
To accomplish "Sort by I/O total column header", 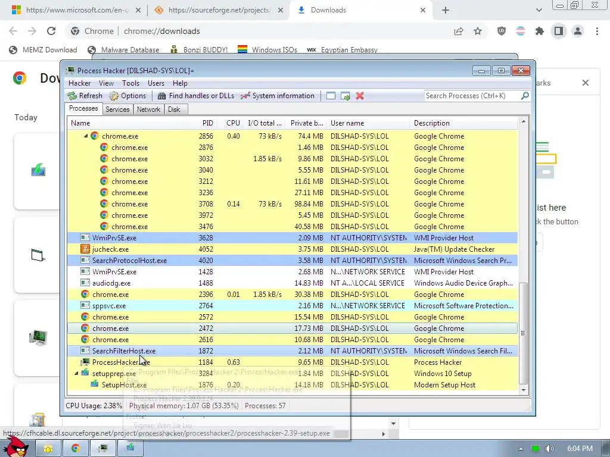I will 265,123.
